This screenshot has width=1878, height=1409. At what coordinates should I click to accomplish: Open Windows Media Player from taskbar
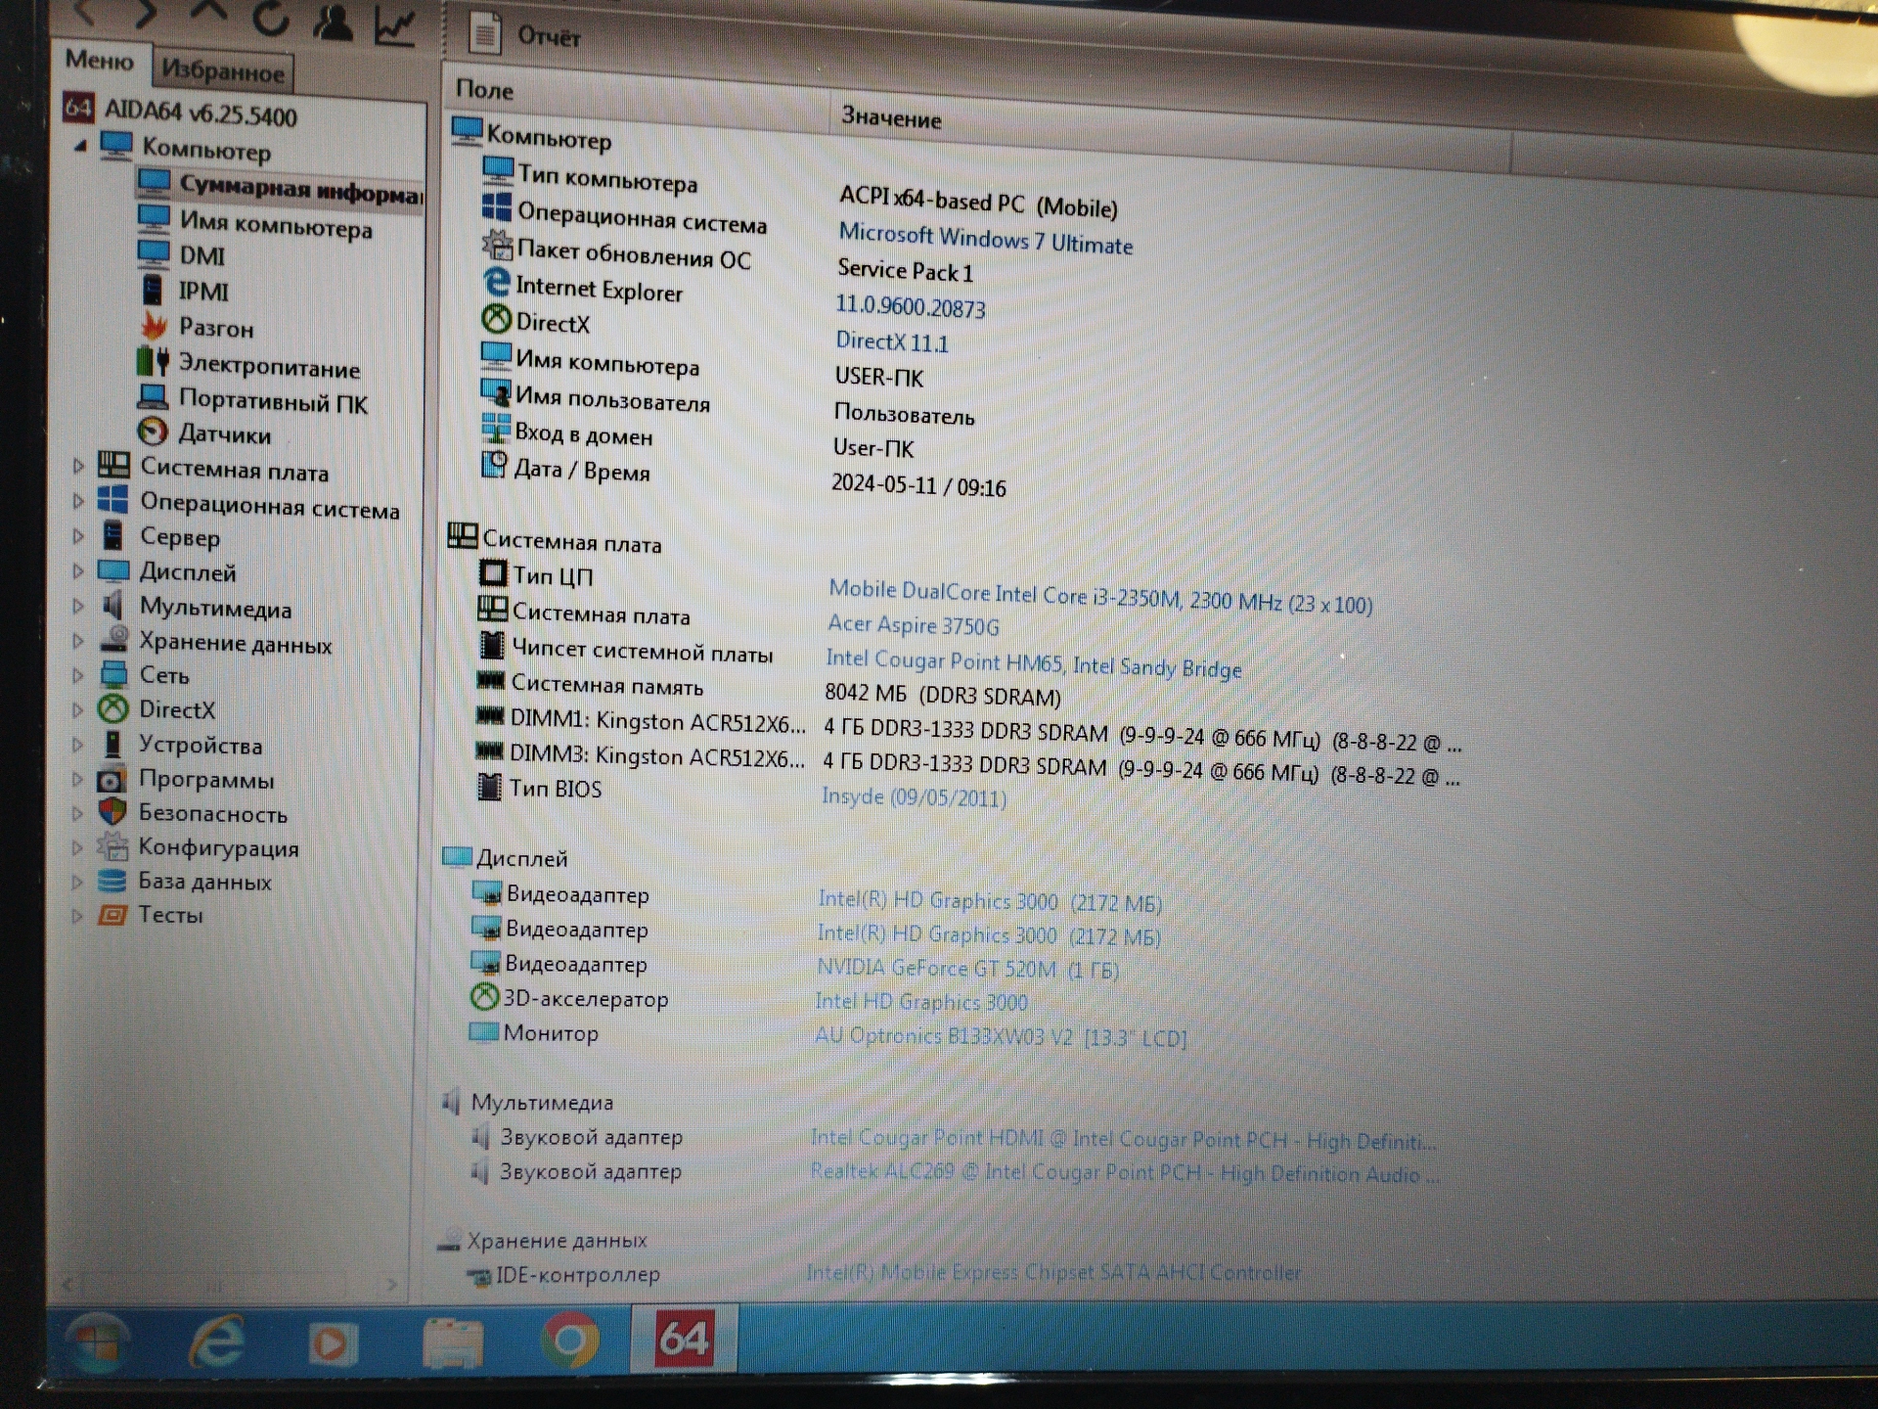332,1344
